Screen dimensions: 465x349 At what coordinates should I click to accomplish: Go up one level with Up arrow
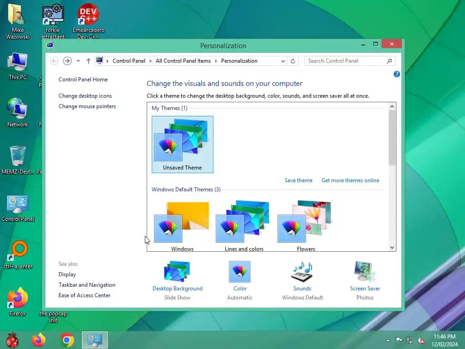(x=89, y=61)
